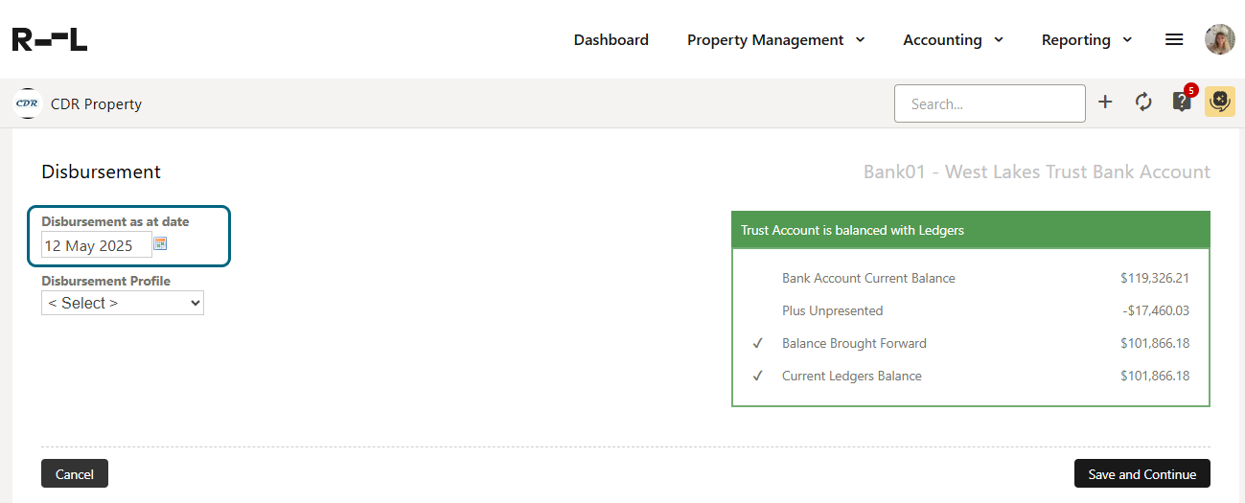Expand the Reporting menu
The height and width of the screenshot is (503, 1245).
point(1087,40)
